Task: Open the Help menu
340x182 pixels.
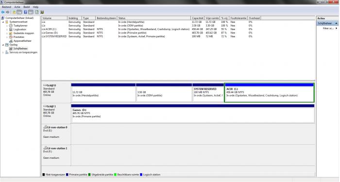Action: point(35,7)
